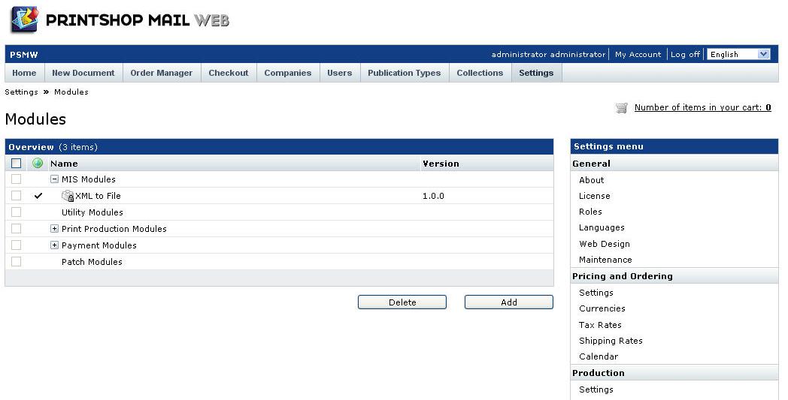Click the XML to File module icon
Image resolution: width=788 pixels, height=400 pixels.
coord(68,196)
